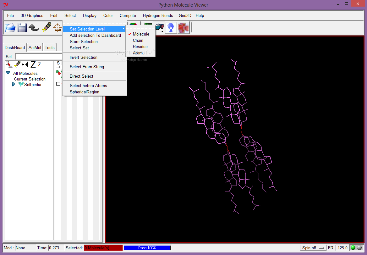Open the Help menu

200,15
